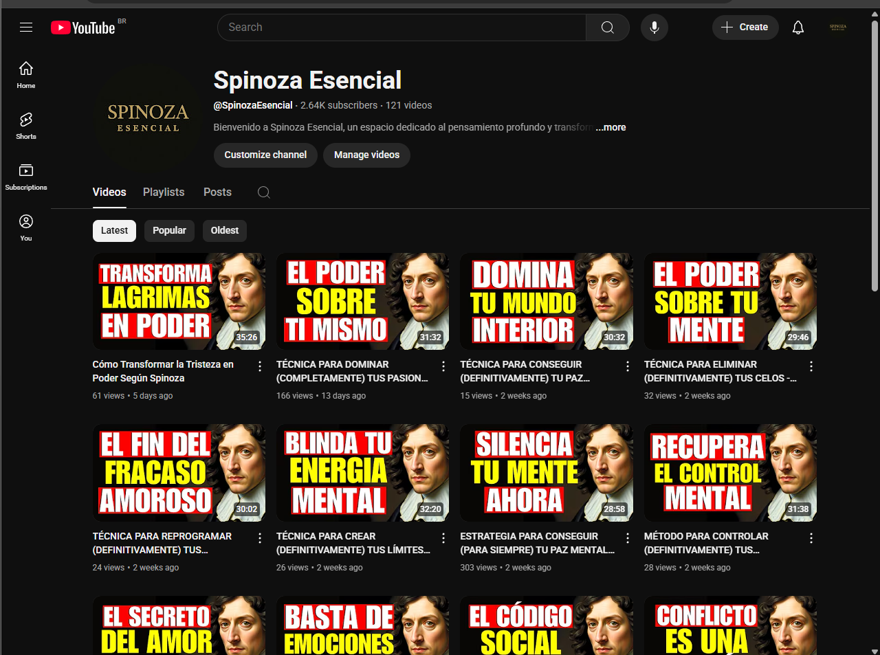The image size is (880, 655).
Task: Open the You section in sidebar
Action: click(26, 227)
